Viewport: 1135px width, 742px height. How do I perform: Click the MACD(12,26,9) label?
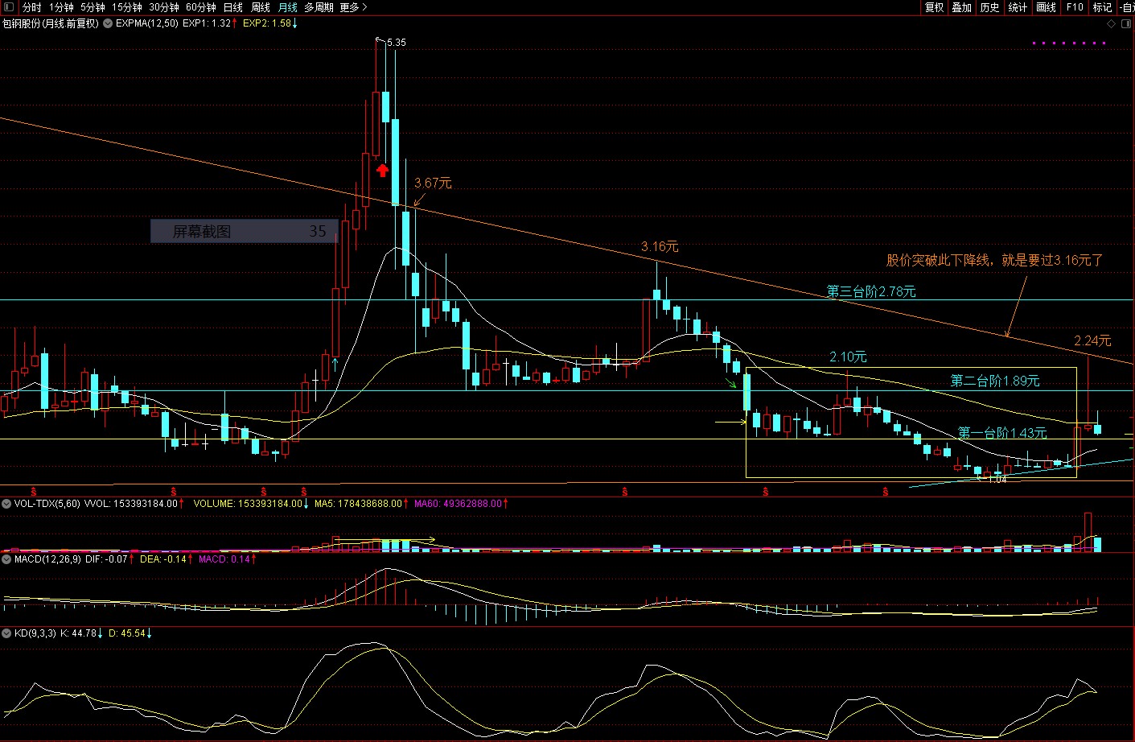(x=47, y=559)
